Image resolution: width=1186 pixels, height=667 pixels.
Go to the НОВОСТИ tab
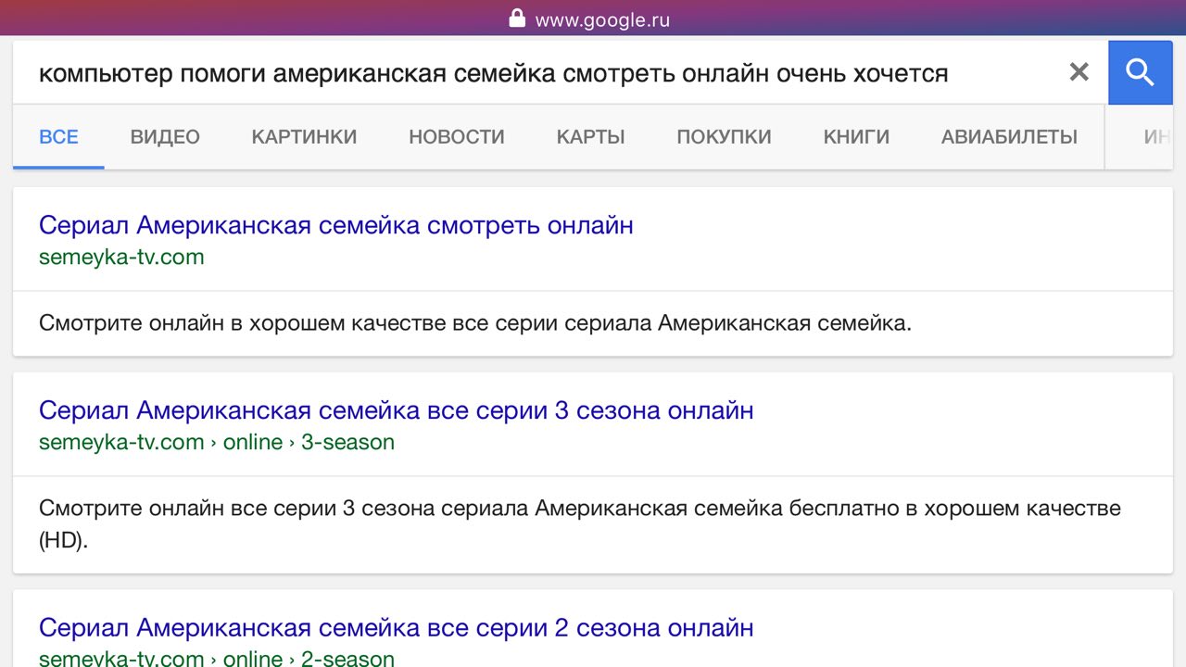tap(457, 137)
